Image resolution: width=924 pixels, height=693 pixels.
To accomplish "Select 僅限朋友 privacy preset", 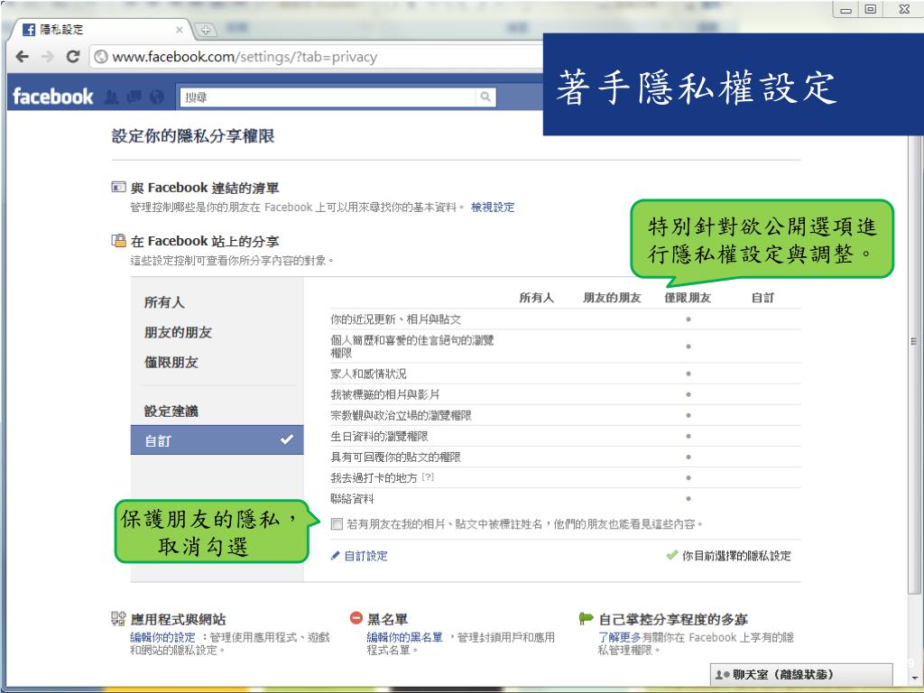I will point(171,362).
